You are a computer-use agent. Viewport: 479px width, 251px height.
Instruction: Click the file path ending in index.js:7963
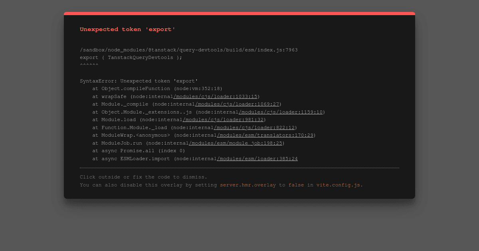coord(189,50)
